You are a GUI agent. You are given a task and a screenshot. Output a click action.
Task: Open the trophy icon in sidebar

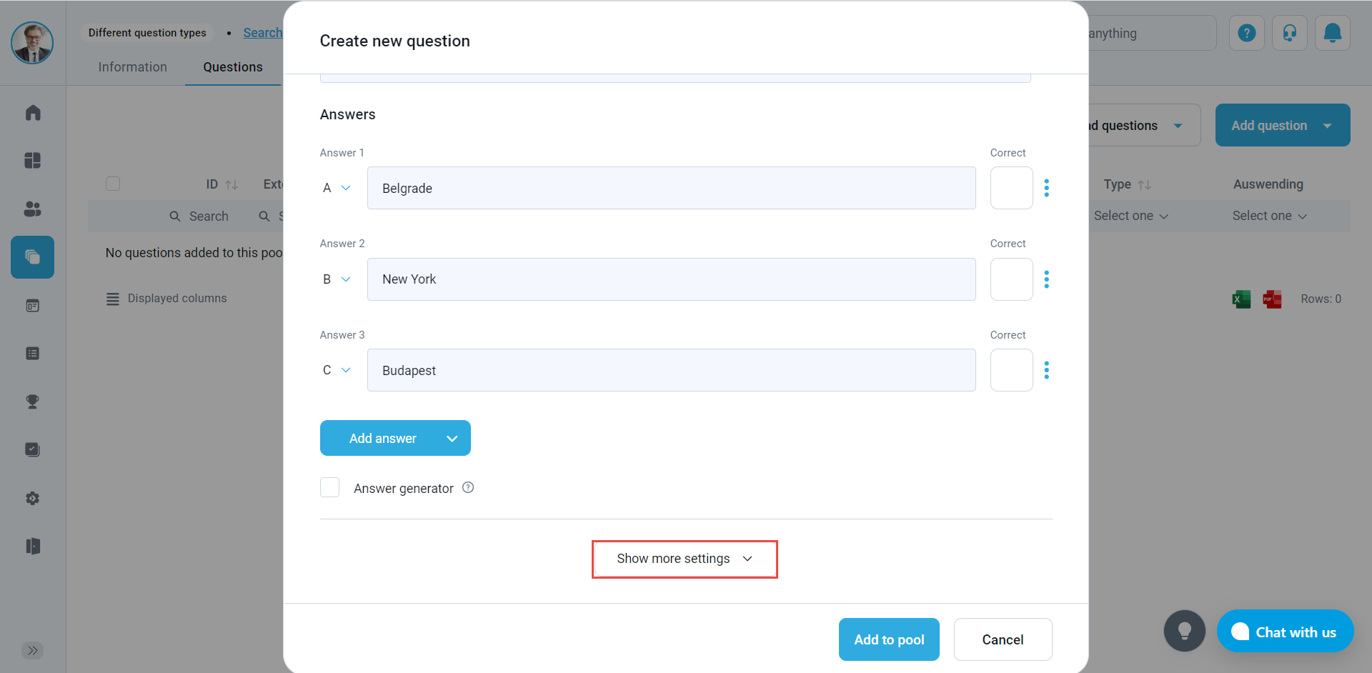(x=33, y=402)
